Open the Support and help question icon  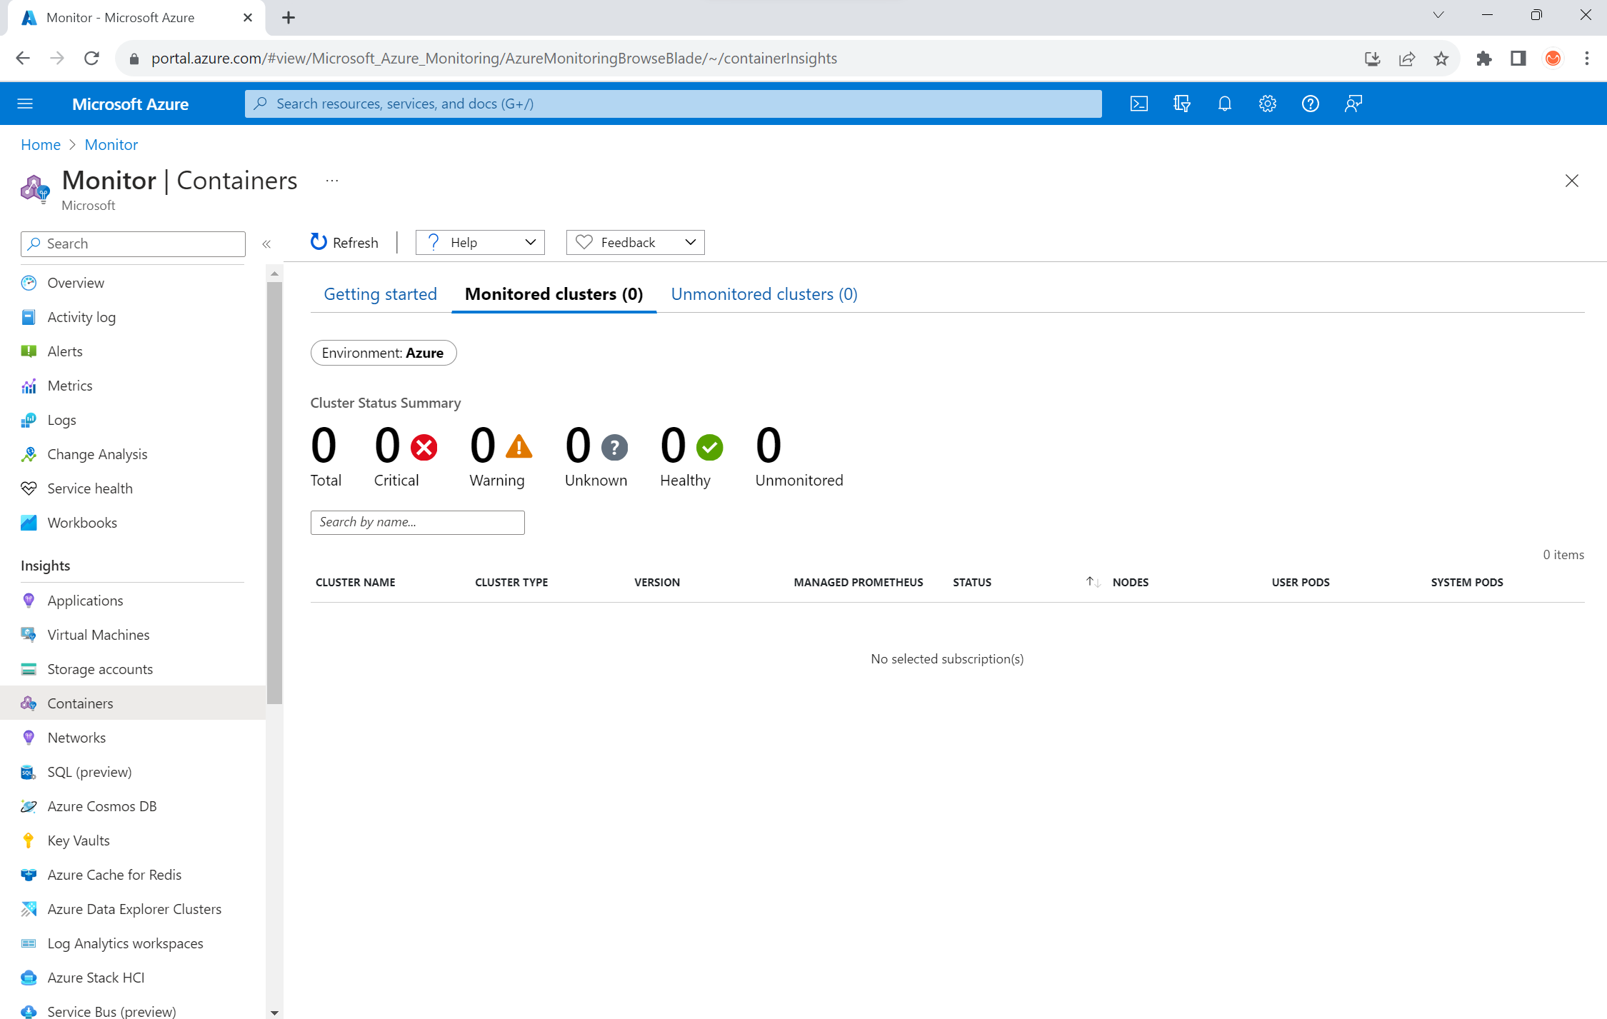[x=1311, y=104]
